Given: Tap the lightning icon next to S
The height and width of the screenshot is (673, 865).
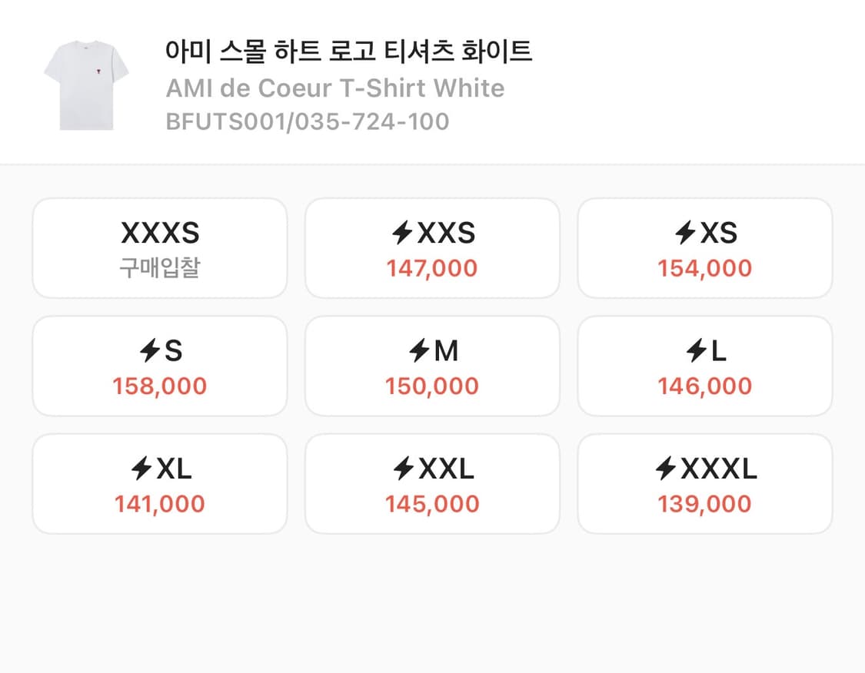Looking at the screenshot, I should (x=149, y=350).
